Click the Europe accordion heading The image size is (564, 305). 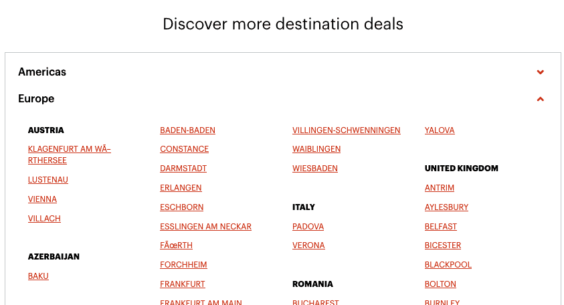(x=36, y=99)
